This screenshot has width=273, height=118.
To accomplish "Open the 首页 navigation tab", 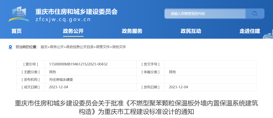I will click(16, 31).
